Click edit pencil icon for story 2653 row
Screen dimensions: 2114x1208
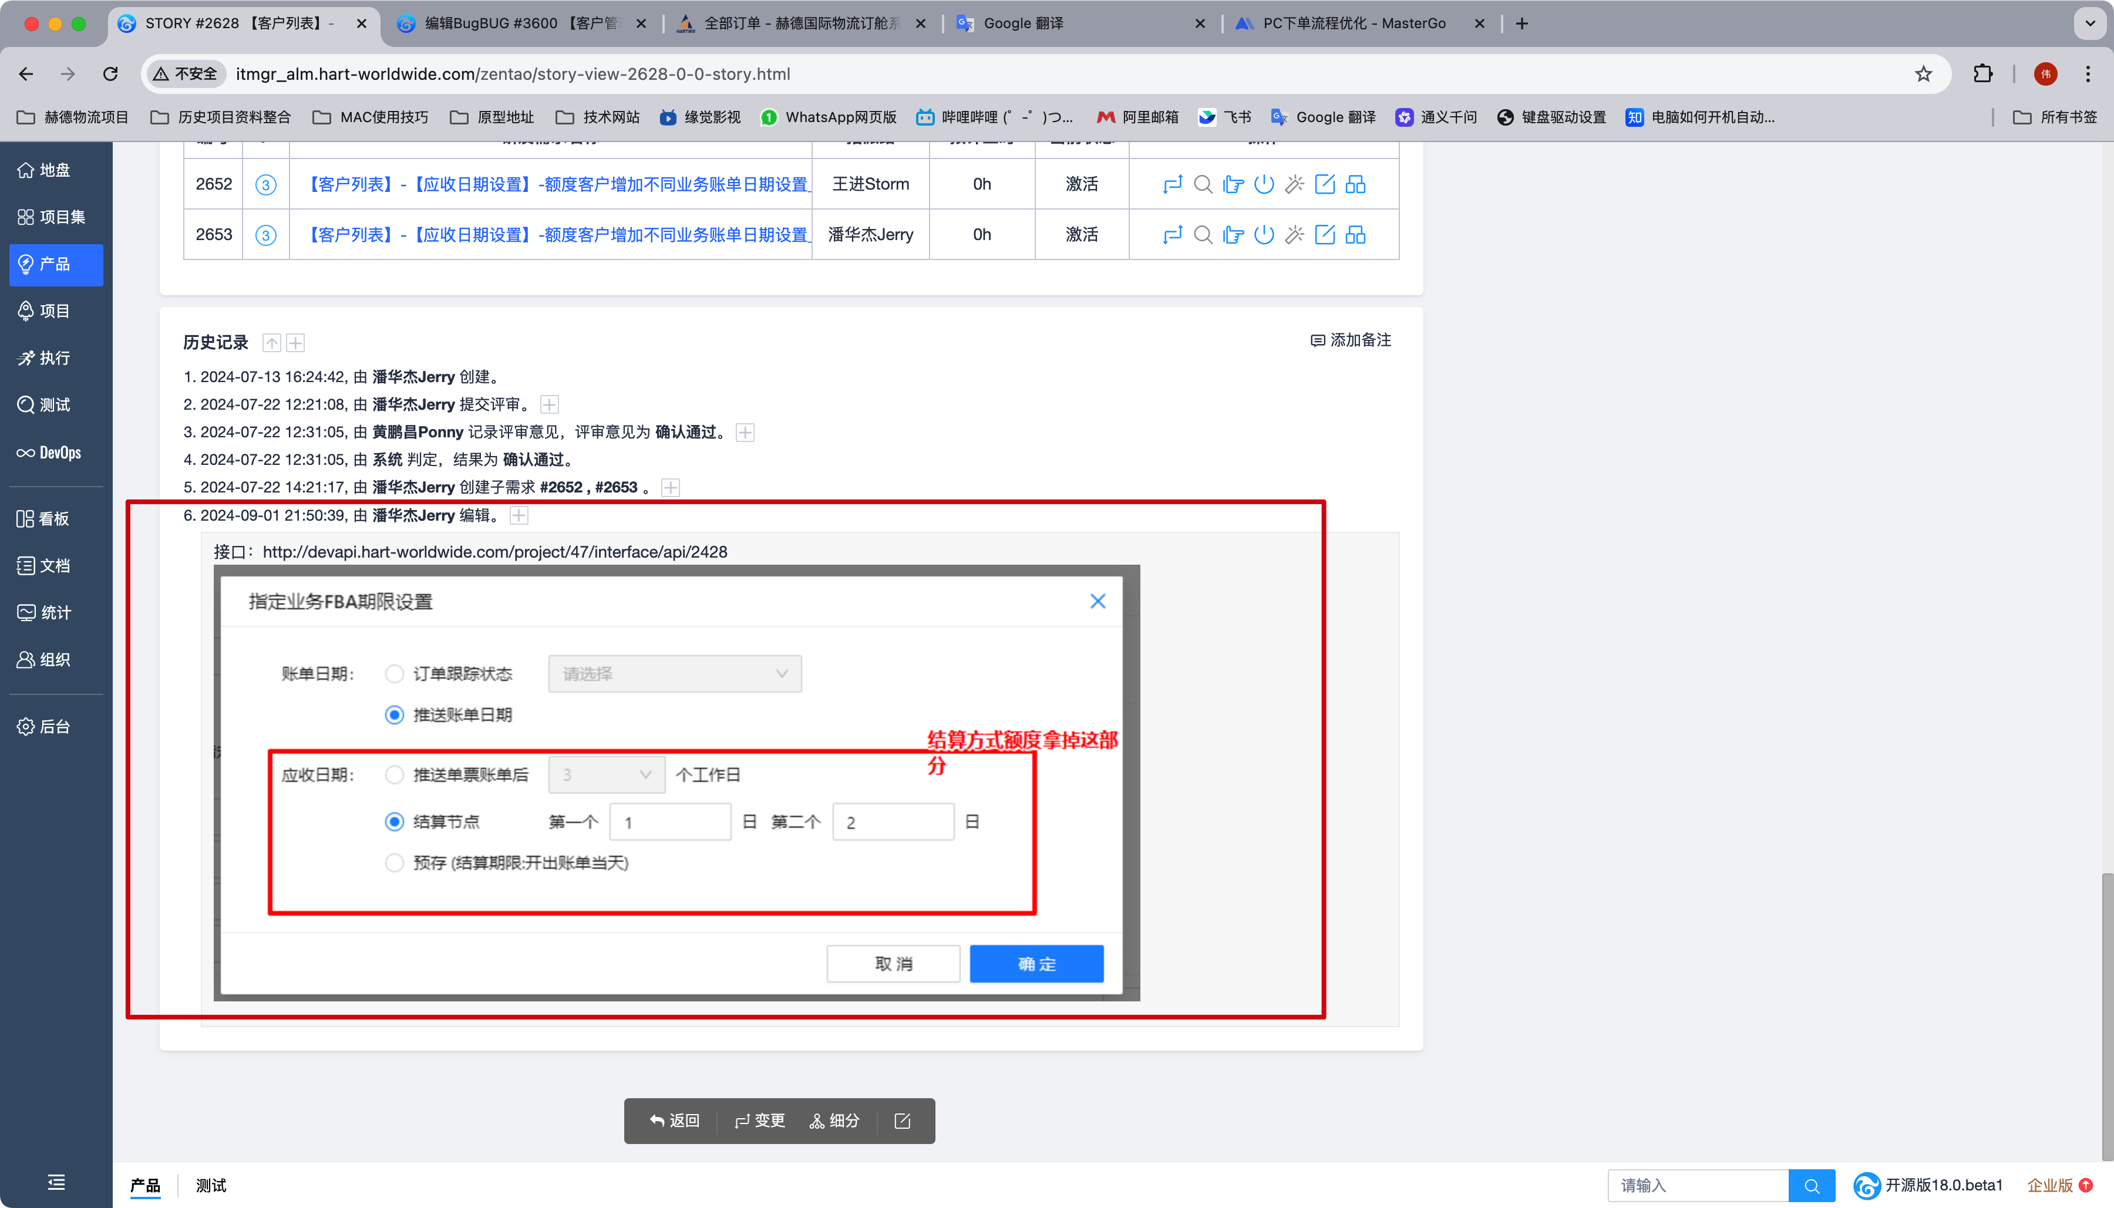(1325, 235)
